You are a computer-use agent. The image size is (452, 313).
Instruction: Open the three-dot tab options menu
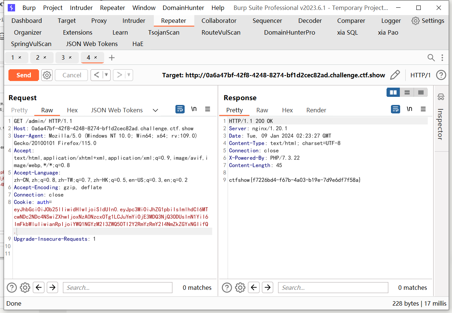[442, 57]
